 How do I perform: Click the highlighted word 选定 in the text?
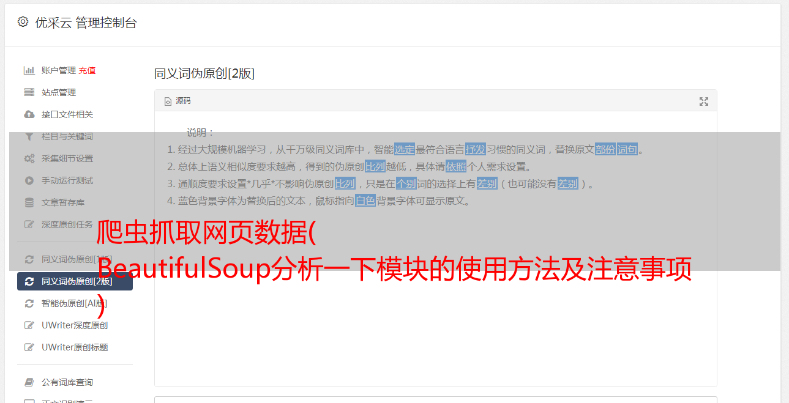(x=405, y=149)
